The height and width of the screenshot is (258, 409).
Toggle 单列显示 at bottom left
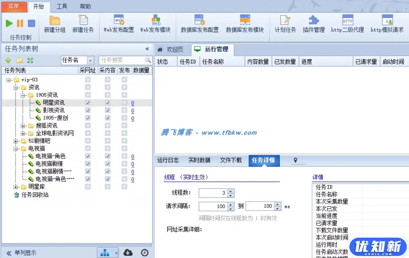(21, 253)
